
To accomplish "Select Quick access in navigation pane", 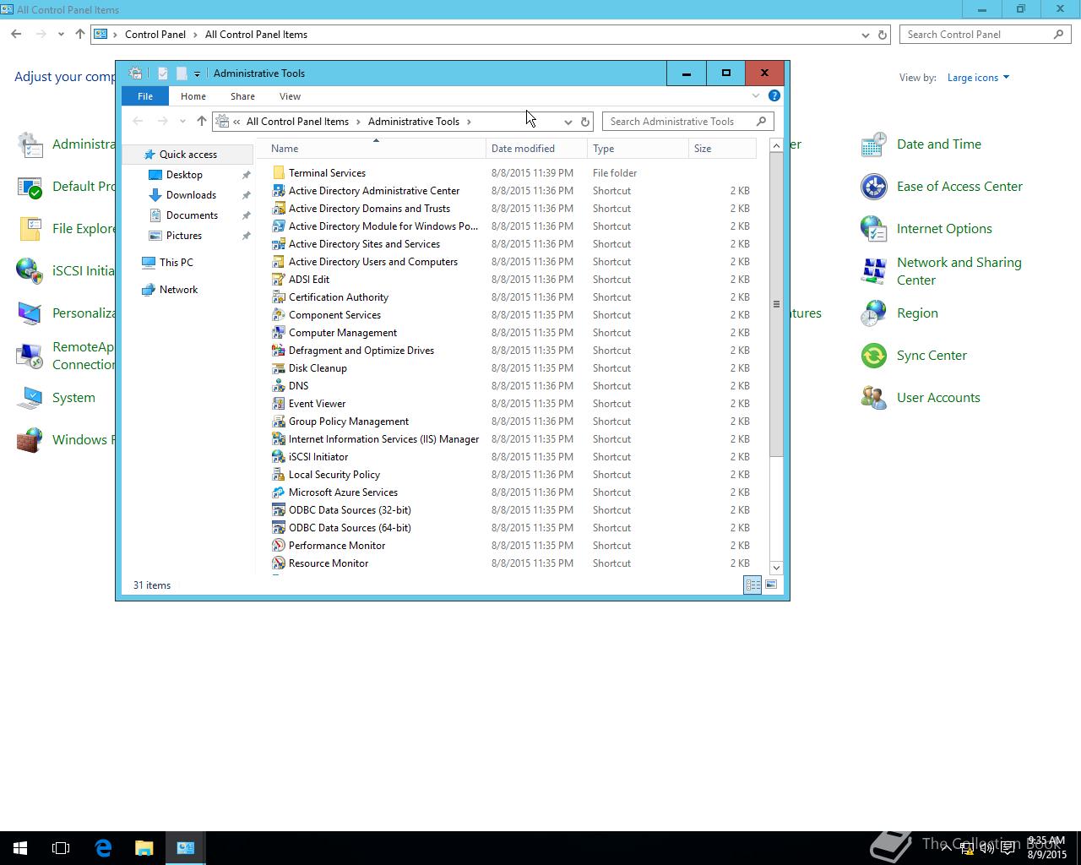I will [188, 155].
